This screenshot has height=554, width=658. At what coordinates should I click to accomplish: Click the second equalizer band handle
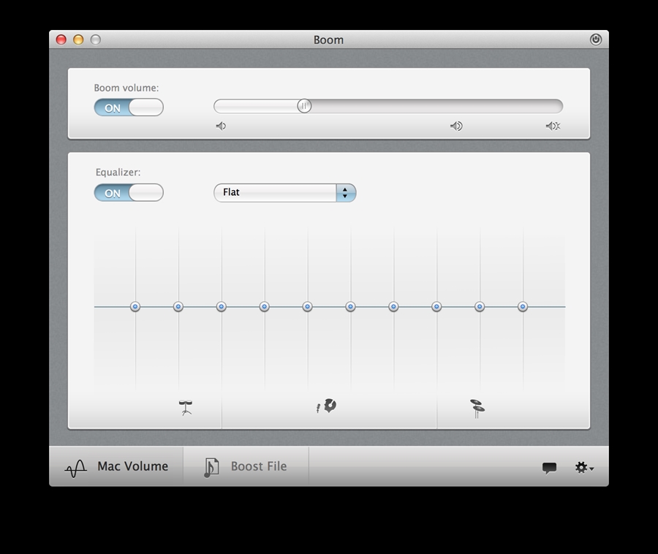click(178, 306)
